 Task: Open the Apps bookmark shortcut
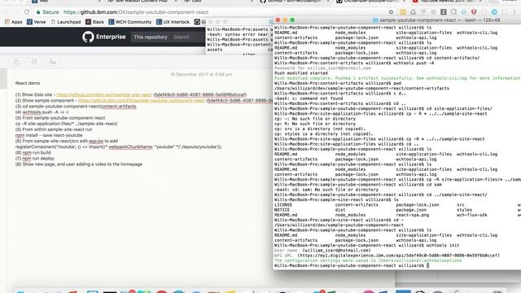(13, 22)
